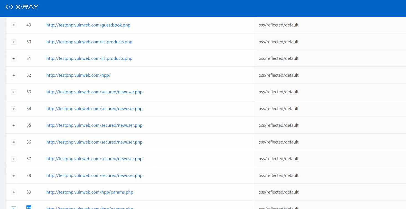
Task: Select index number 49
Action: pos(29,25)
